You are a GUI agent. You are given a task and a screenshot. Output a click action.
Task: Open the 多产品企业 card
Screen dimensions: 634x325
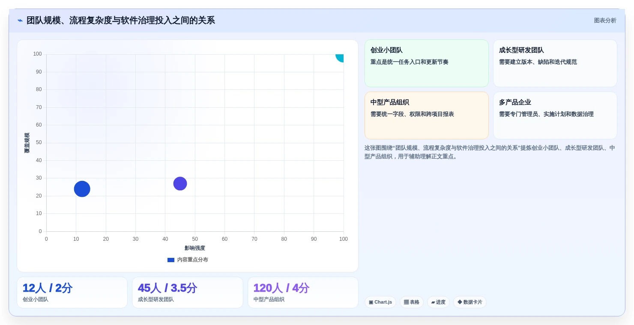coord(555,115)
